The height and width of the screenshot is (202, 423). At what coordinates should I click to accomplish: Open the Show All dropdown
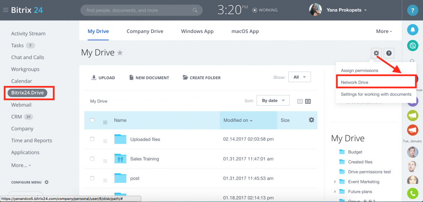click(x=299, y=77)
